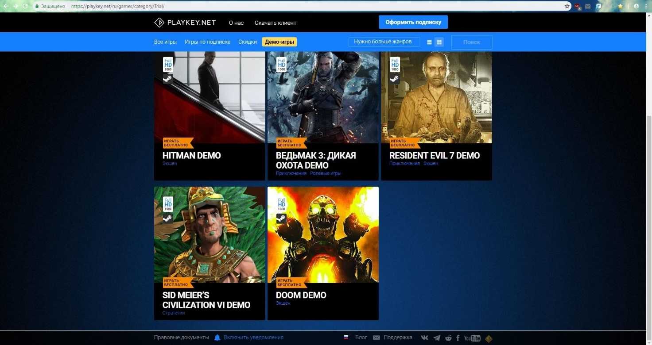Click the Reddit icon in footer

pos(448,338)
